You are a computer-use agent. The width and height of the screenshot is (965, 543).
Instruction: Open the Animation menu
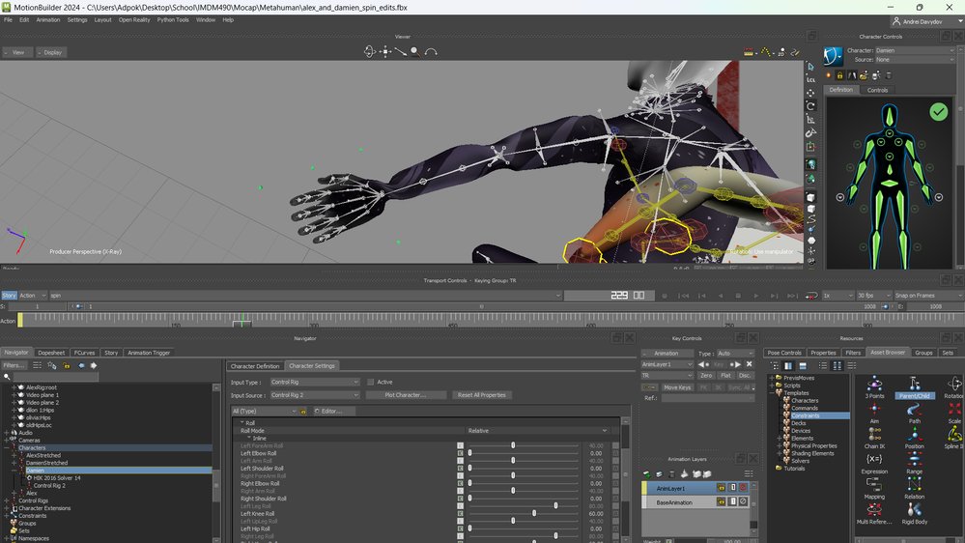[x=48, y=19]
